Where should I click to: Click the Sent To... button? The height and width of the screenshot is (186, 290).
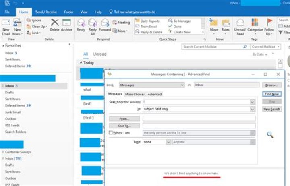coord(124,126)
